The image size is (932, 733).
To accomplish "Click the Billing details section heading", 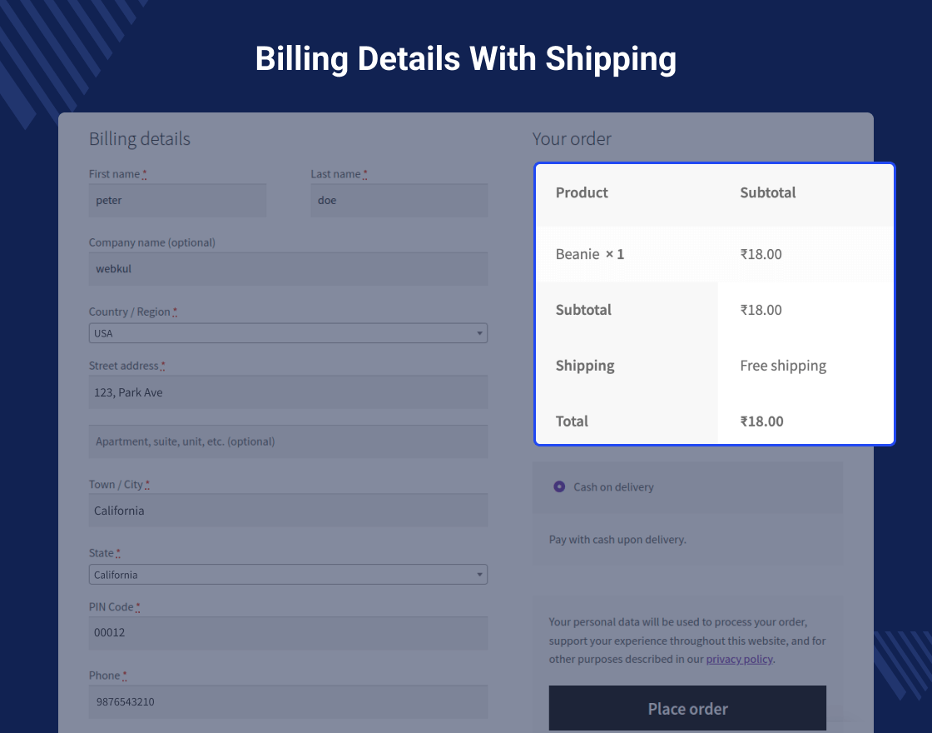I will tap(140, 139).
